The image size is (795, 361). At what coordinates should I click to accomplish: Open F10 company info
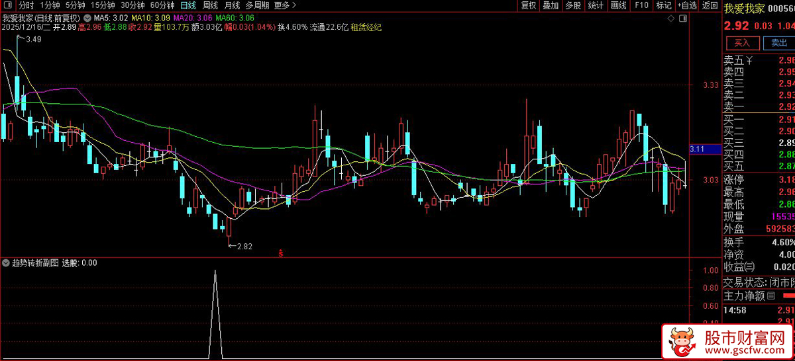[x=641, y=5]
